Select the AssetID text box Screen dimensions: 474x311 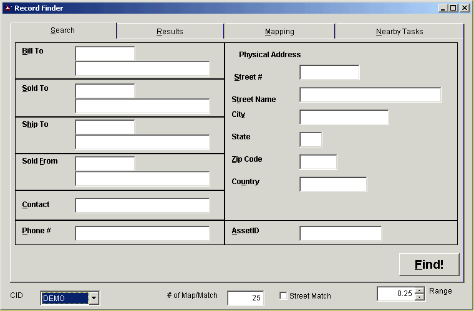point(340,234)
